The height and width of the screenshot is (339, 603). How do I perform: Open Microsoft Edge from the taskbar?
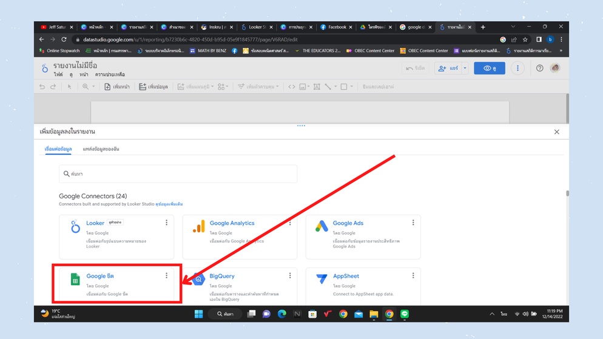[282, 314]
